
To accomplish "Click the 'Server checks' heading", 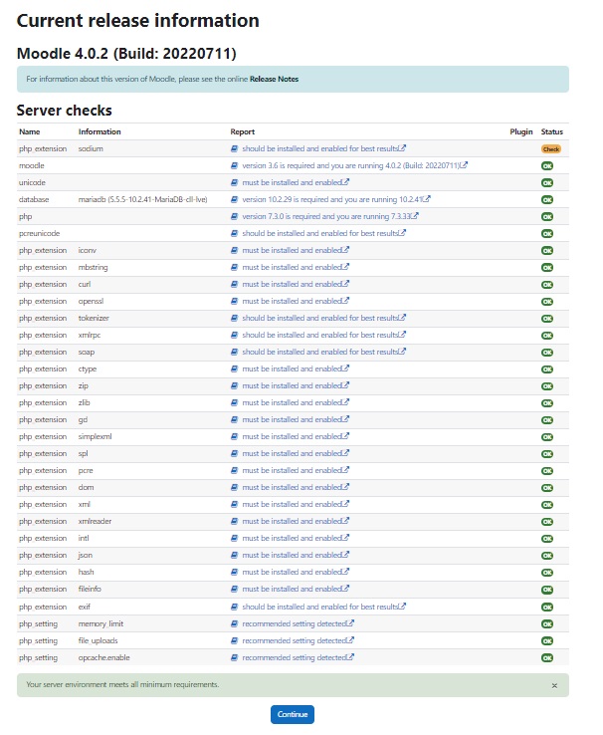I will click(64, 111).
